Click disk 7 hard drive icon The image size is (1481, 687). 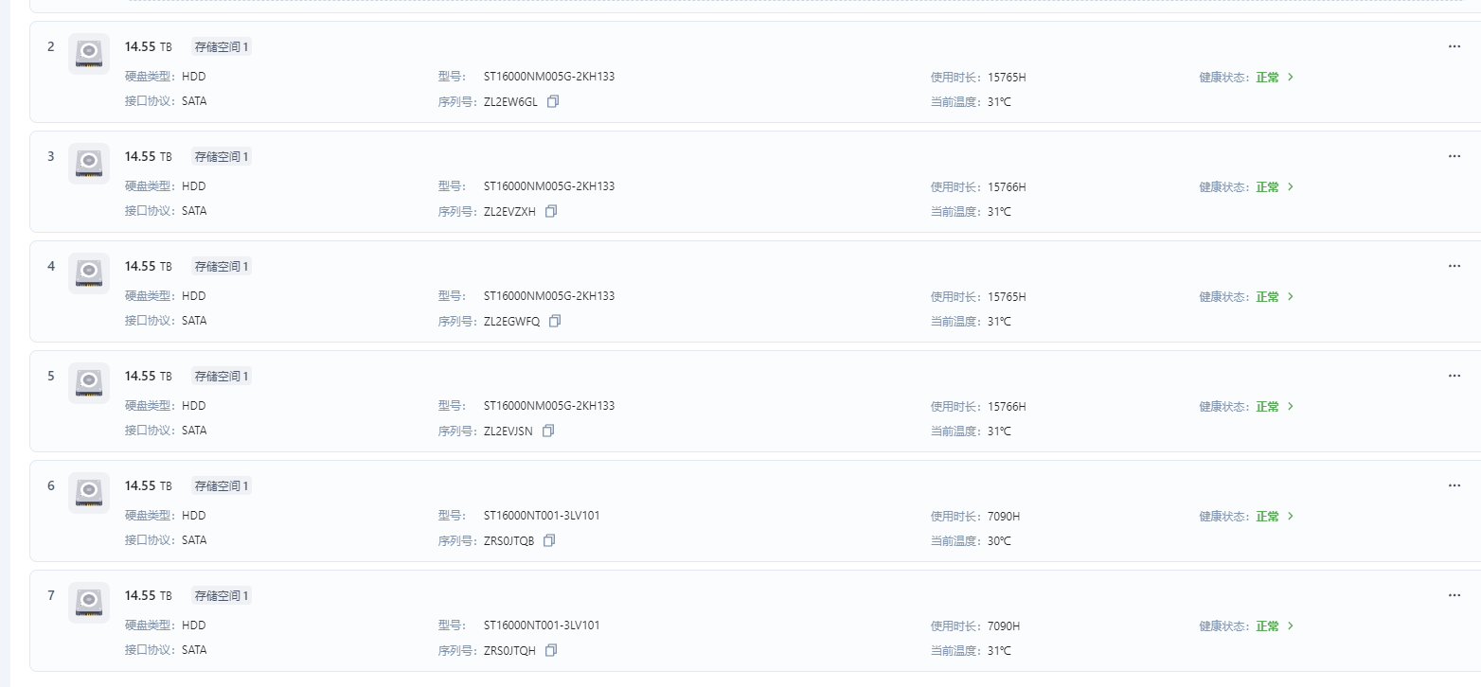point(89,602)
